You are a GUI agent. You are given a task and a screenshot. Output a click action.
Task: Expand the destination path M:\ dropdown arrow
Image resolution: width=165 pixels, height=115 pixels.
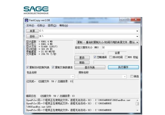[x=137, y=36]
